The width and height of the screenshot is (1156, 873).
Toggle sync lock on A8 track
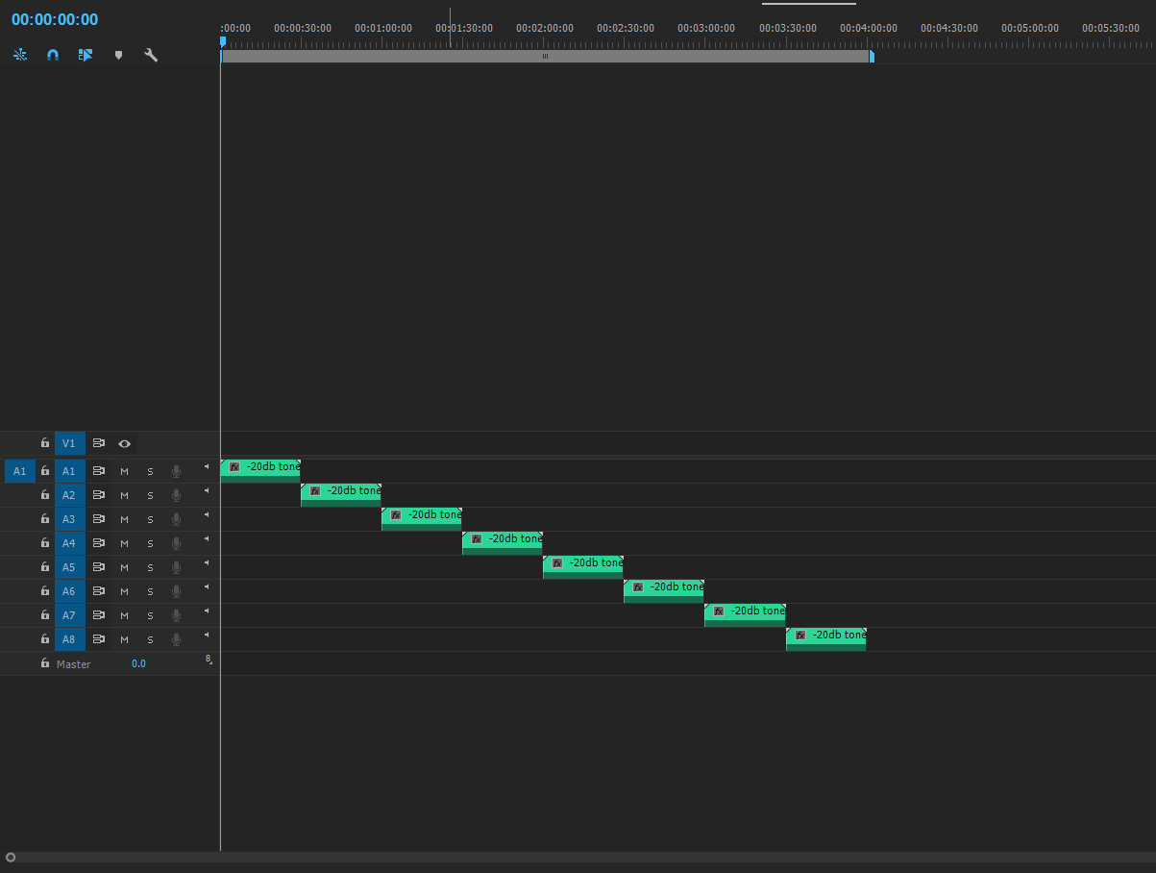click(98, 639)
